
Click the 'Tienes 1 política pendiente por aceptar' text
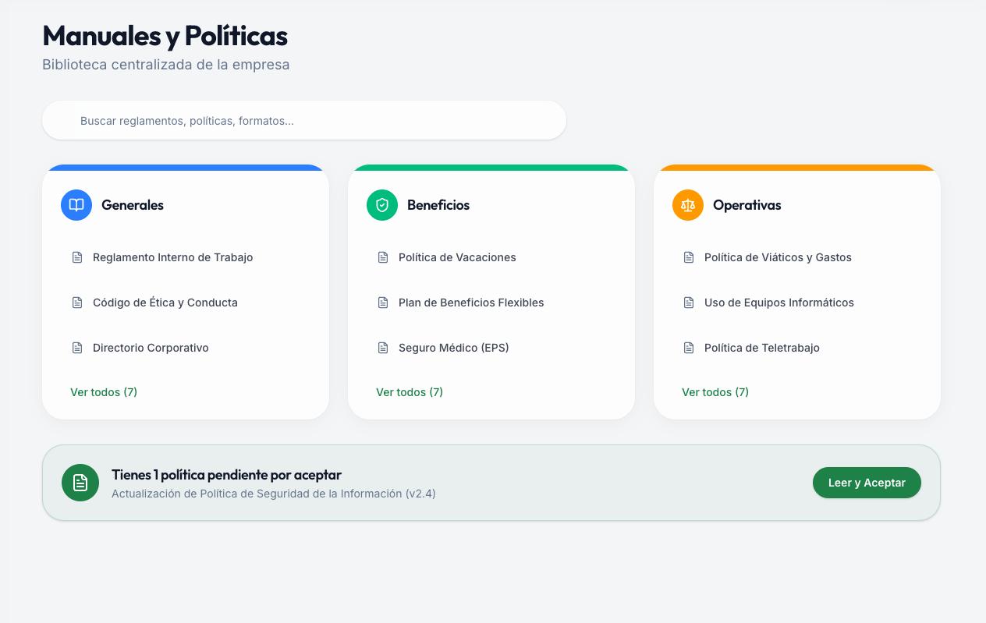(x=227, y=474)
